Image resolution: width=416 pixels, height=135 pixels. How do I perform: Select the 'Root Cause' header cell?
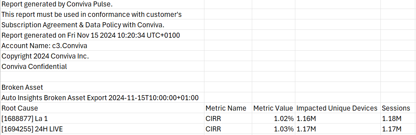point(102,108)
